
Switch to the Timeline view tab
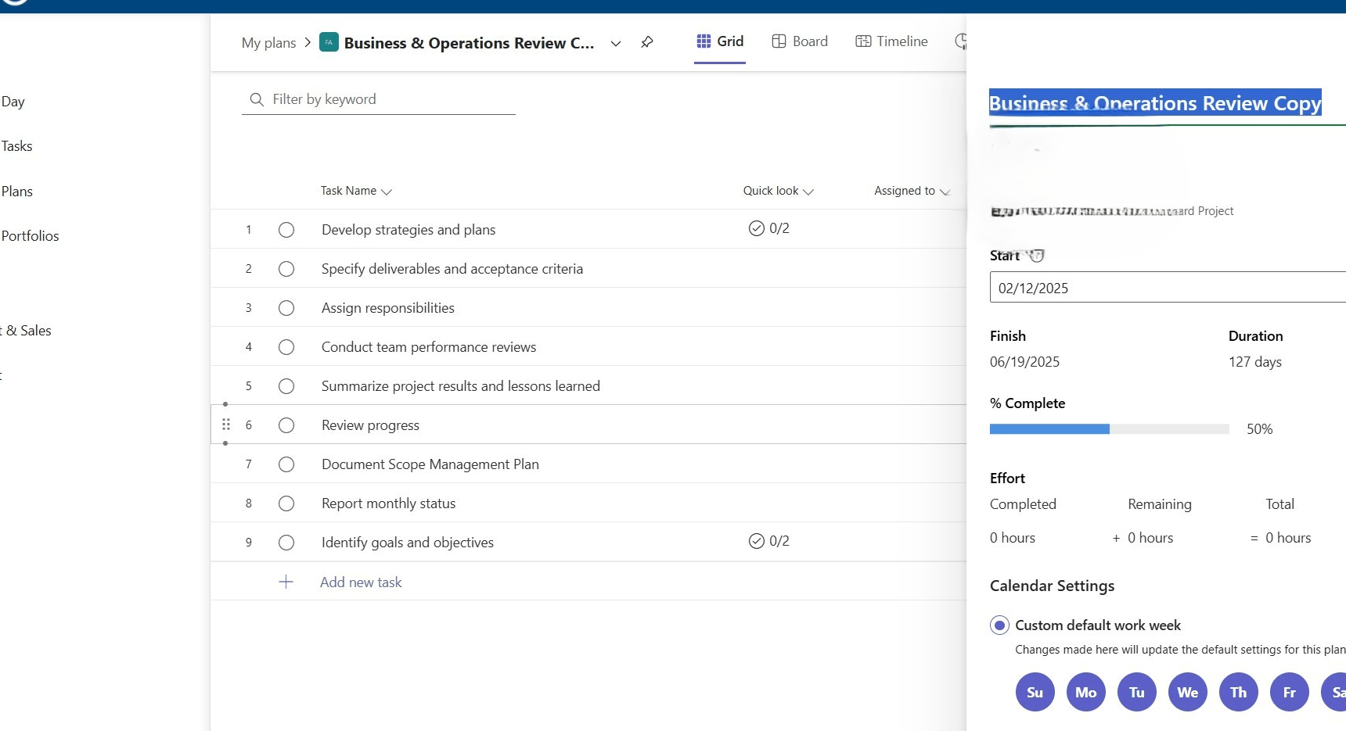891,41
